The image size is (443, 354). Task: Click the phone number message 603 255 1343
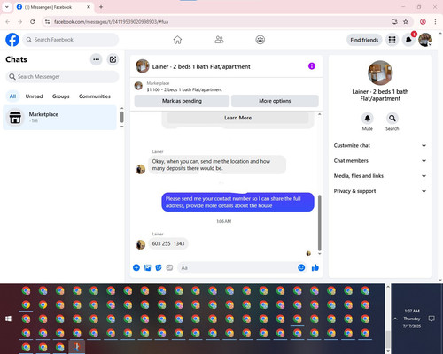[x=168, y=243]
